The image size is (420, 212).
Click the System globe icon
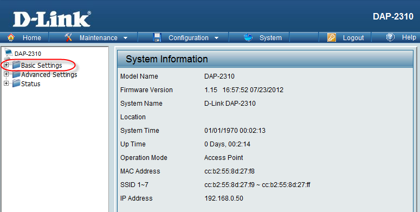point(248,37)
